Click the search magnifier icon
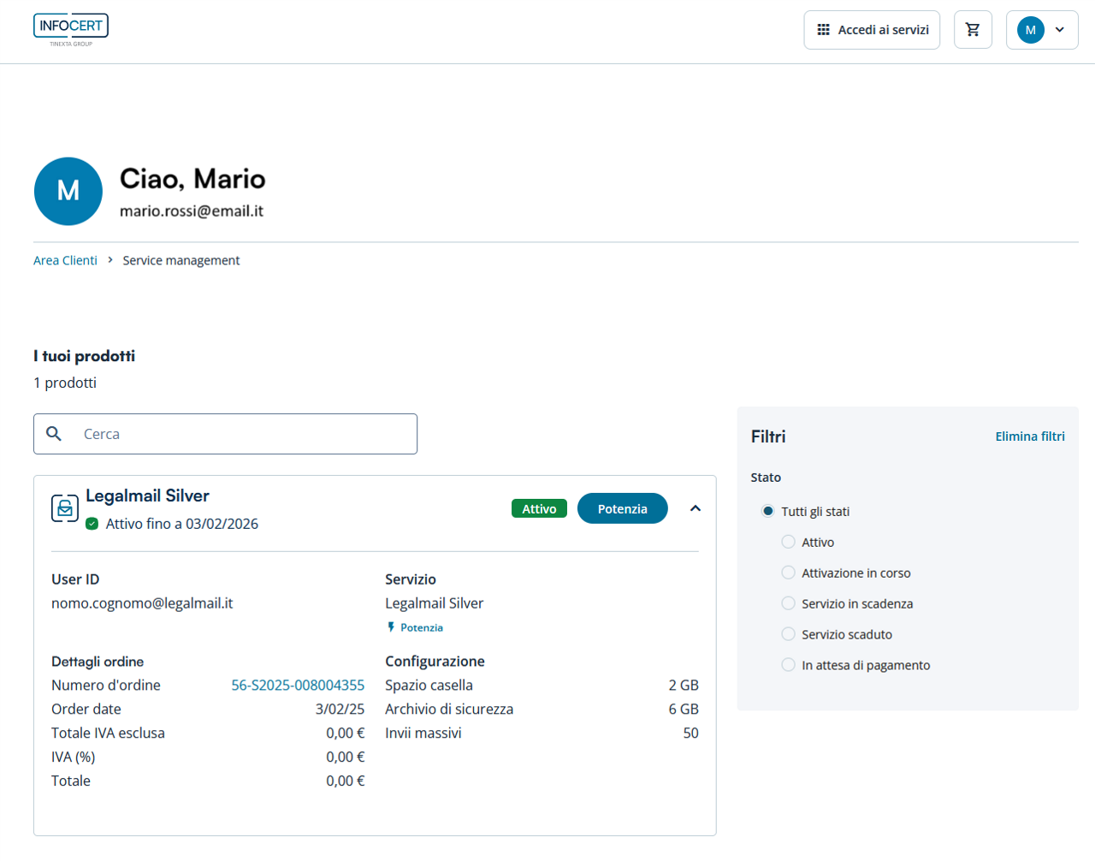The width and height of the screenshot is (1095, 861). [x=54, y=434]
